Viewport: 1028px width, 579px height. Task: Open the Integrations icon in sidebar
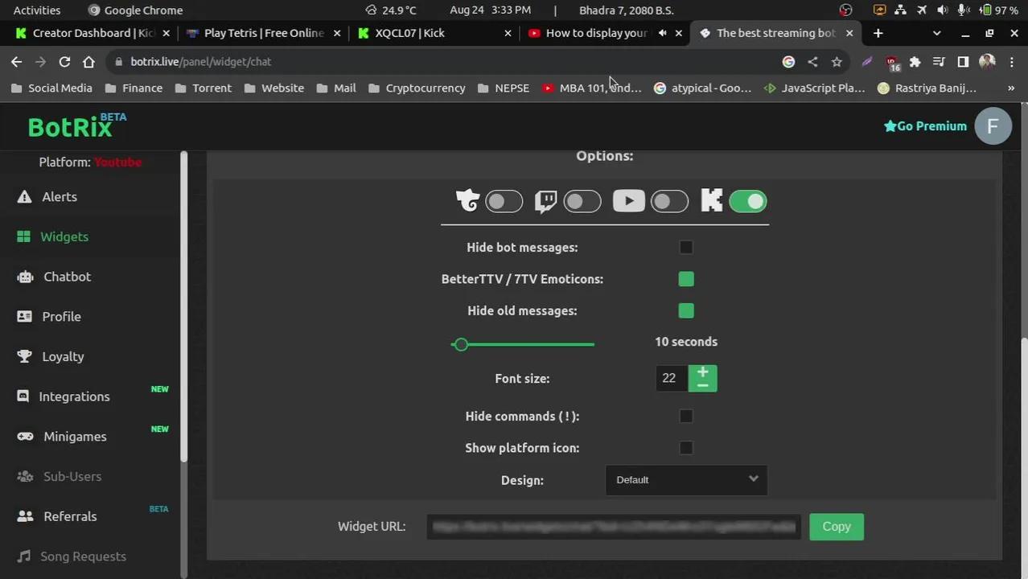pyautogui.click(x=23, y=396)
